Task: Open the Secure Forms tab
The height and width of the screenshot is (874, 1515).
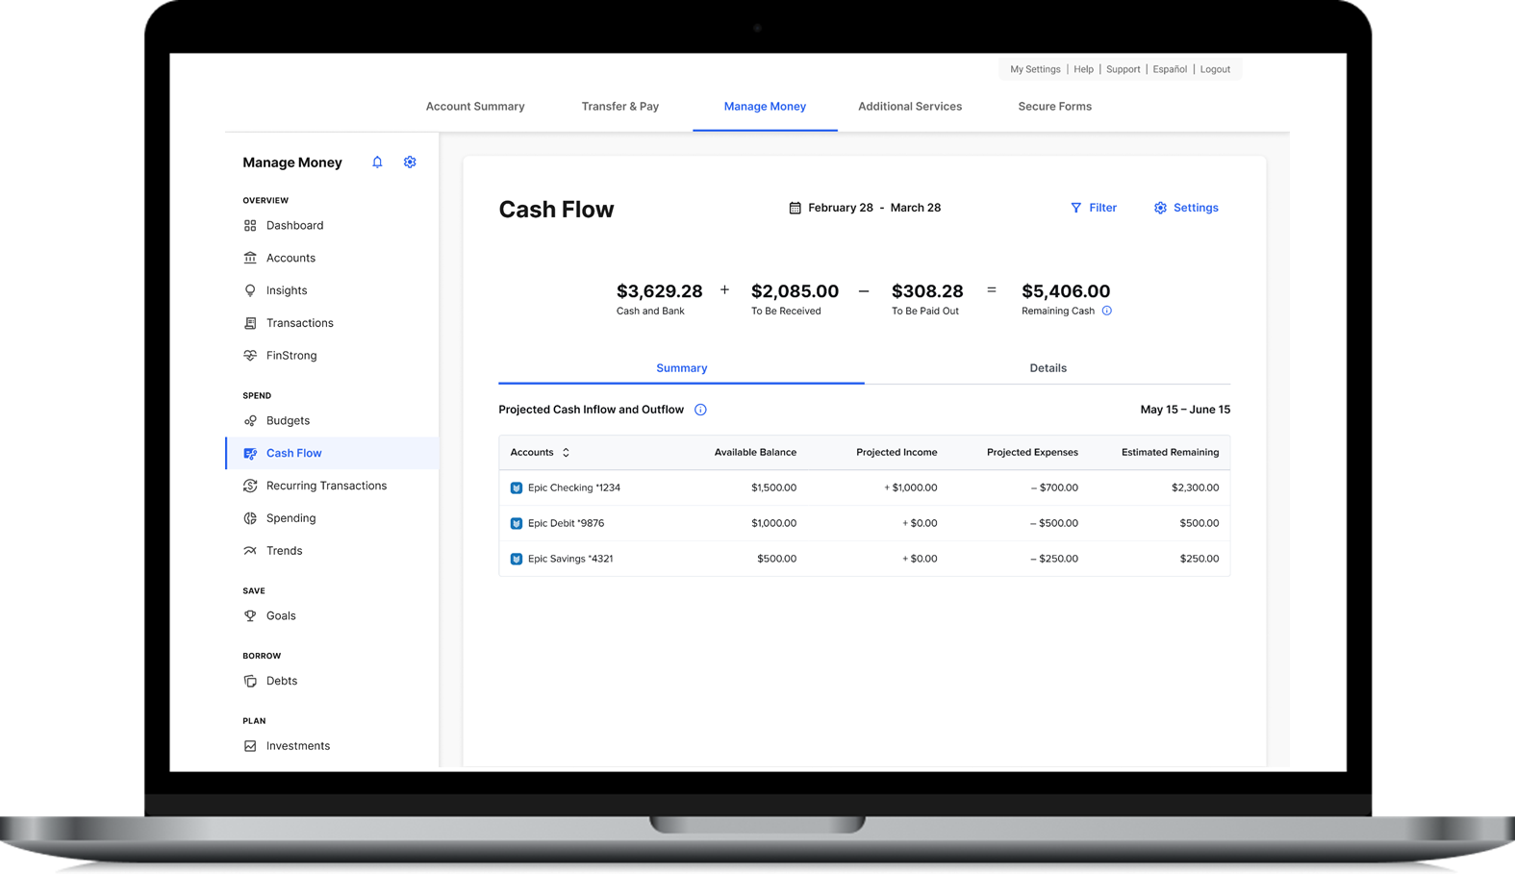Action: pos(1055,107)
